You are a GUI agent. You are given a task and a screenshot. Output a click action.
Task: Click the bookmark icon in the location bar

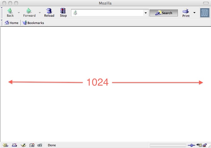click(x=75, y=13)
